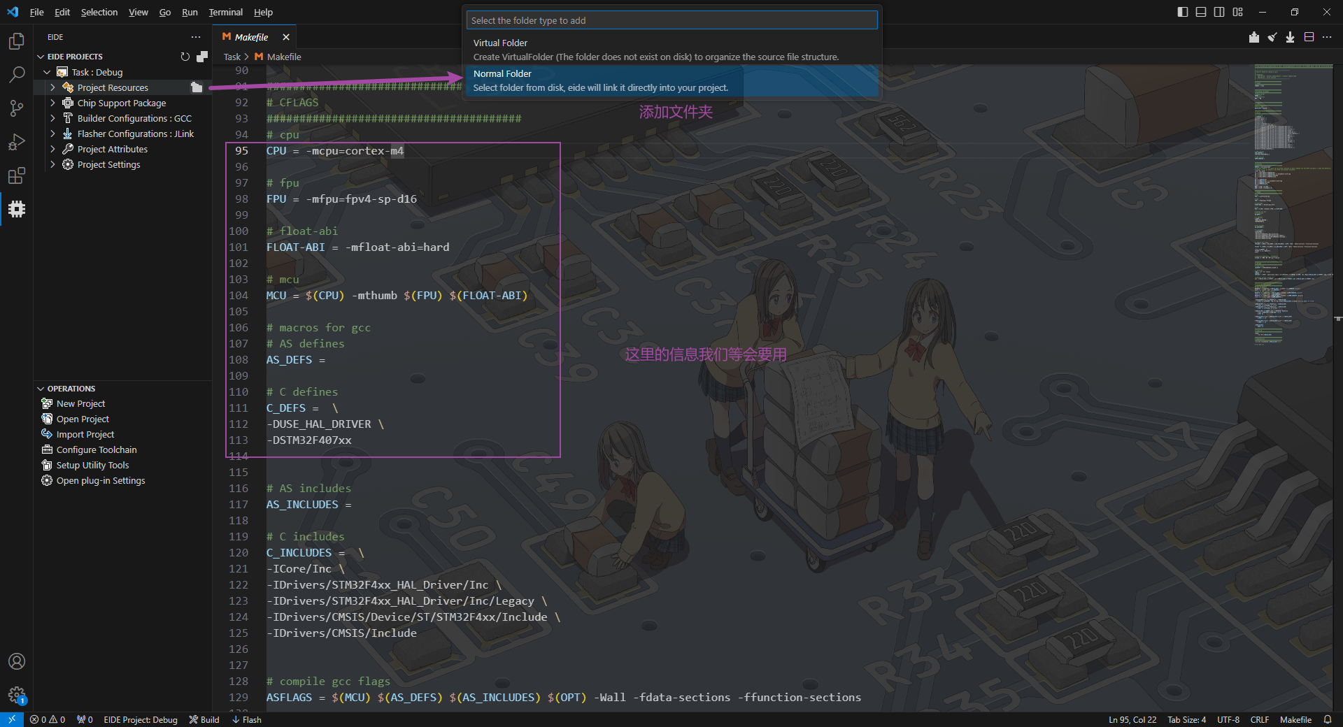Open the Search view icon
1343x727 pixels.
pyautogui.click(x=16, y=75)
